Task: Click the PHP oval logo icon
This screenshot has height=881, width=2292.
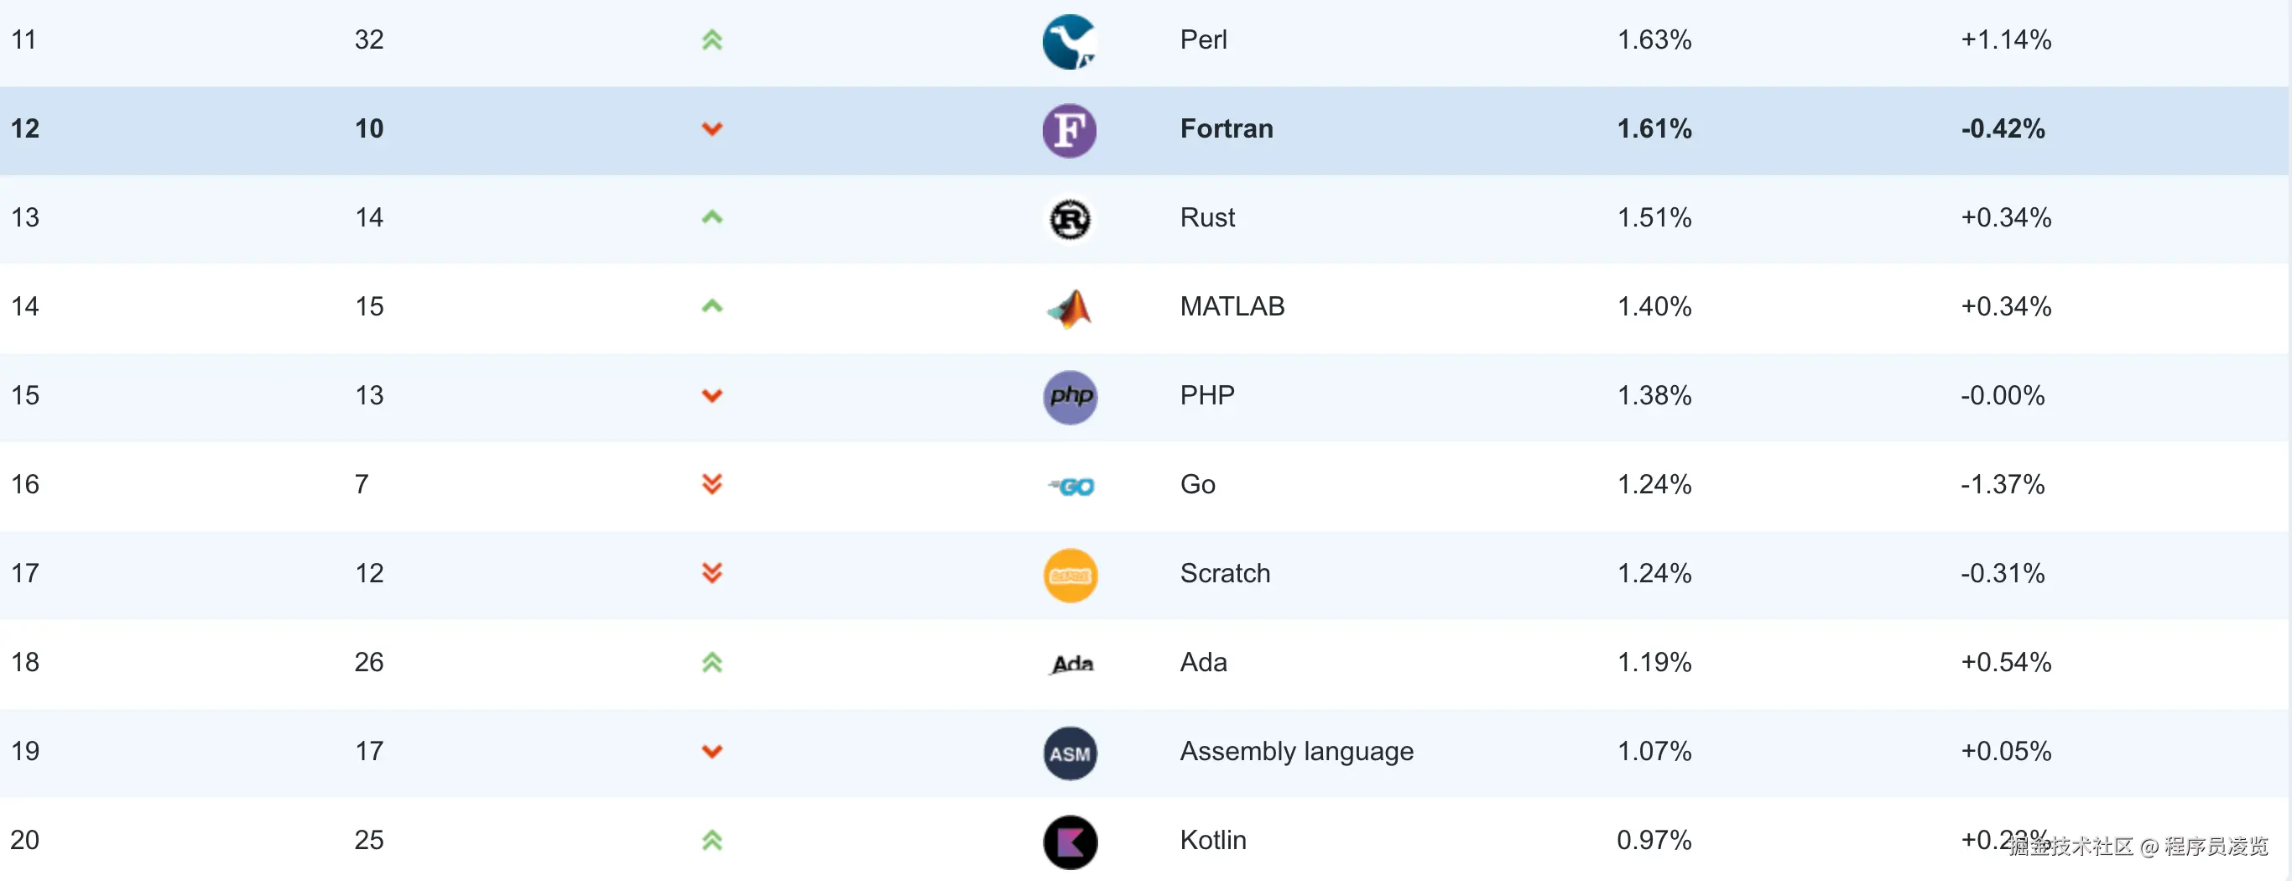Action: point(1069,397)
